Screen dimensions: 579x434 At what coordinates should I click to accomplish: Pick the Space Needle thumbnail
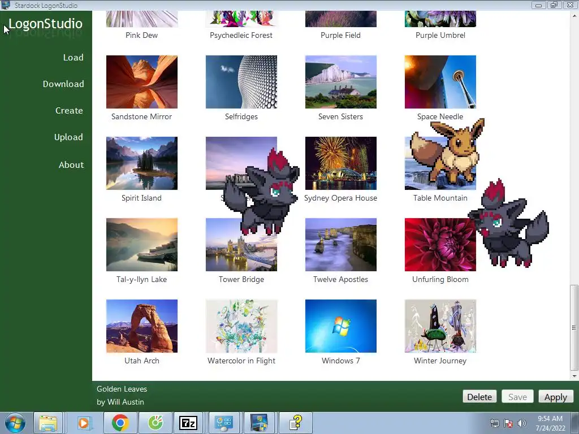coord(440,82)
